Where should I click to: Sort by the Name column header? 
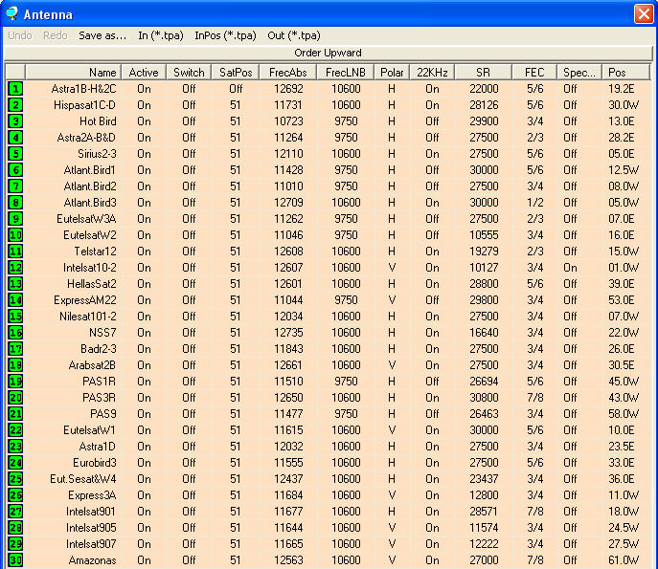(x=74, y=73)
